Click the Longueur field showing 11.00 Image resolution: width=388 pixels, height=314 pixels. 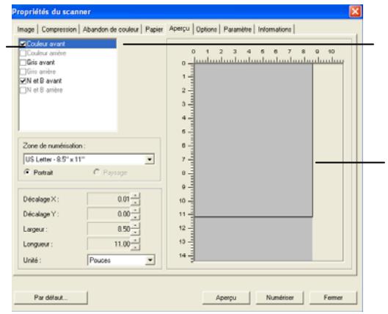point(109,244)
